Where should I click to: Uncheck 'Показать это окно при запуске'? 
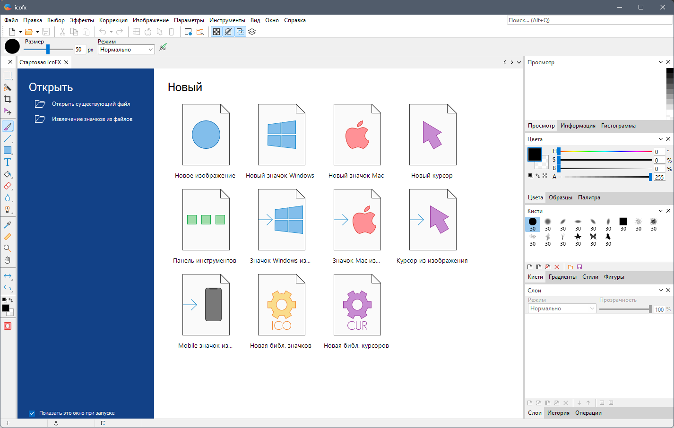coord(32,413)
